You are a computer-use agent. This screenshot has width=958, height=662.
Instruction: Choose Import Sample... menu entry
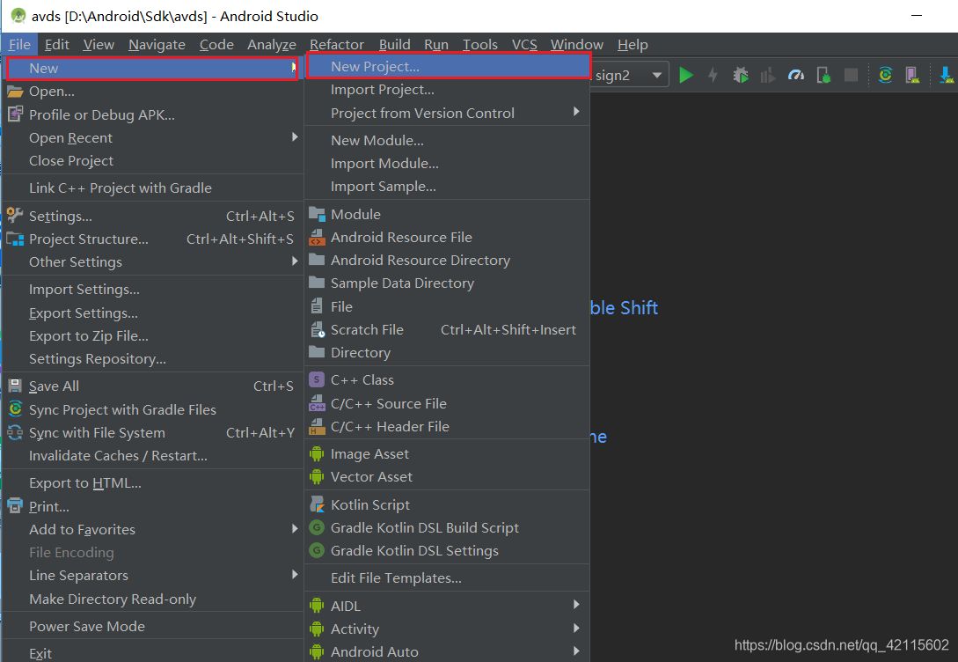(447, 187)
